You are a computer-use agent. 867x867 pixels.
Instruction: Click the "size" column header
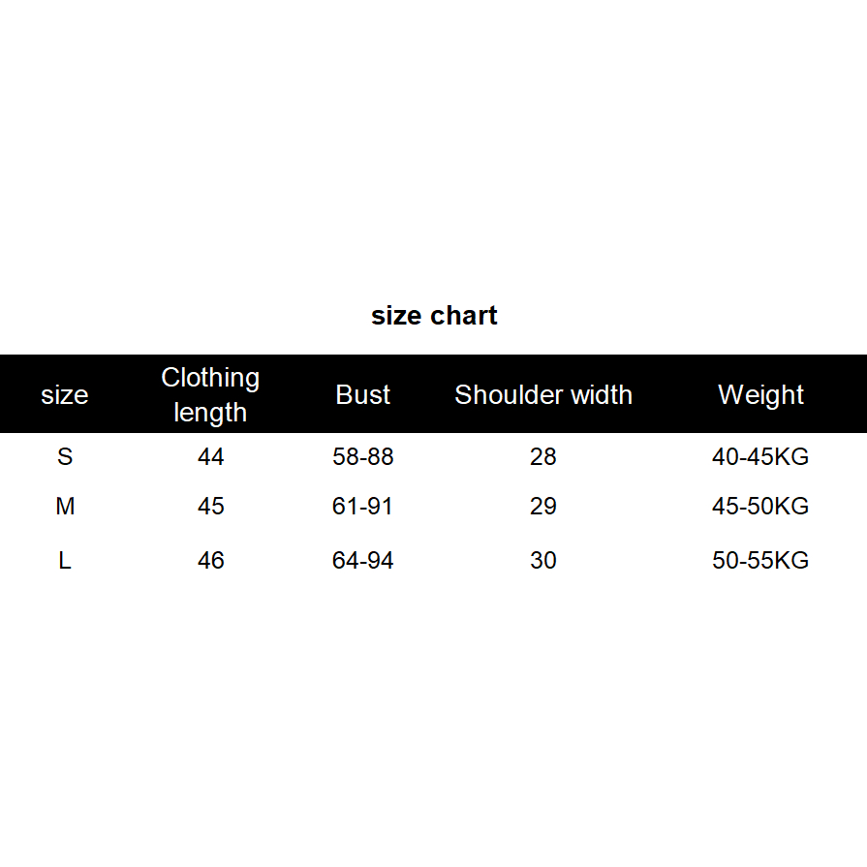pos(65,395)
